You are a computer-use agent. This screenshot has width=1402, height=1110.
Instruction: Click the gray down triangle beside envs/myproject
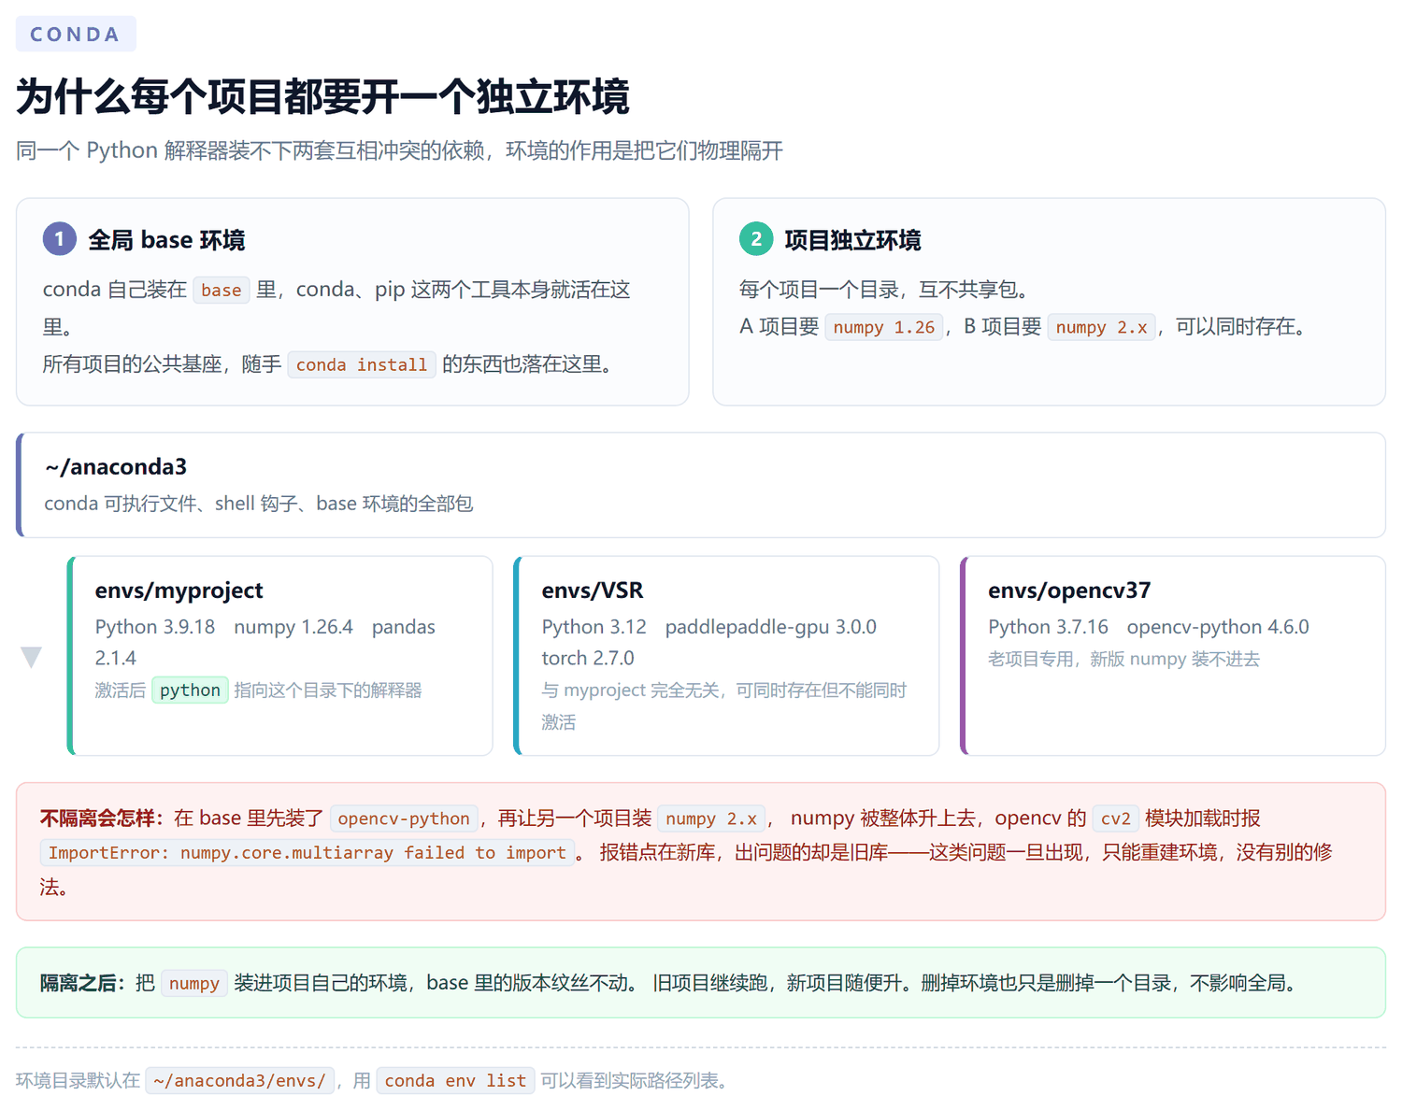32,657
